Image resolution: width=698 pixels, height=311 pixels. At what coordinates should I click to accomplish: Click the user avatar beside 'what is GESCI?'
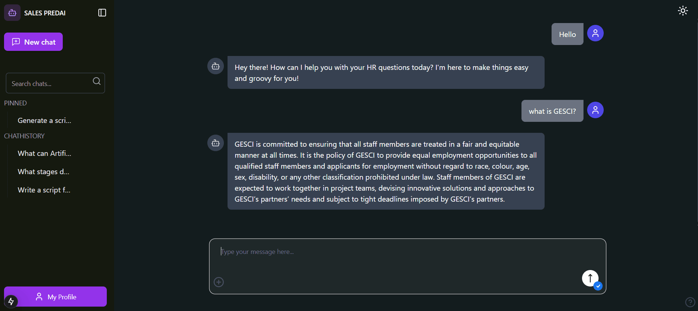(x=595, y=110)
